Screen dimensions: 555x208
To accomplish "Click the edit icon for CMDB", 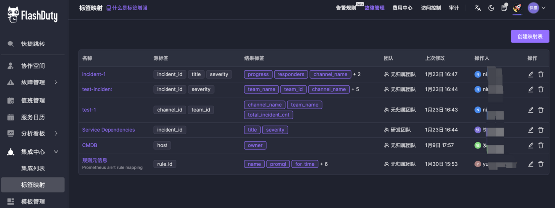I will click(x=531, y=145).
